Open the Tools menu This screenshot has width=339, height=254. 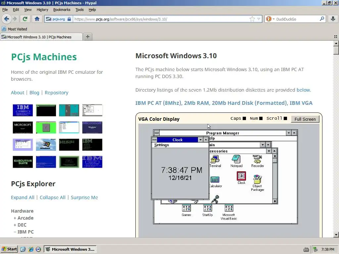[x=79, y=10]
